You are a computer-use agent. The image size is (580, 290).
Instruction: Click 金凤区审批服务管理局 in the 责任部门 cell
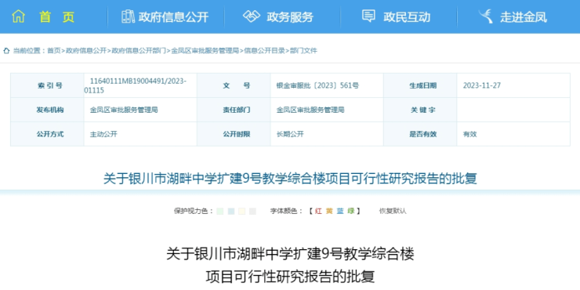(310, 110)
